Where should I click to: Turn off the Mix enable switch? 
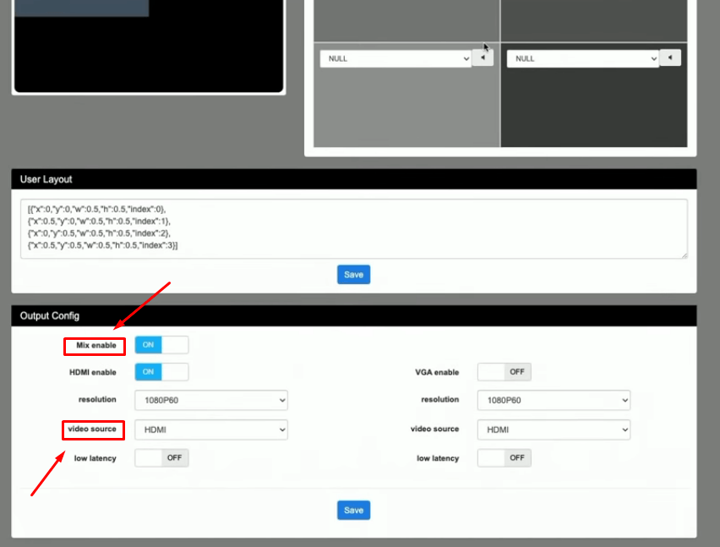pos(161,345)
